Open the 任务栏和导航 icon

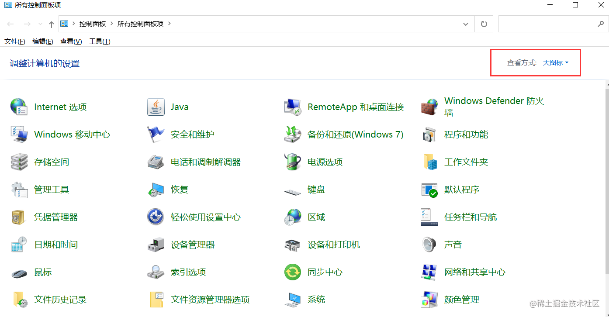tap(429, 217)
